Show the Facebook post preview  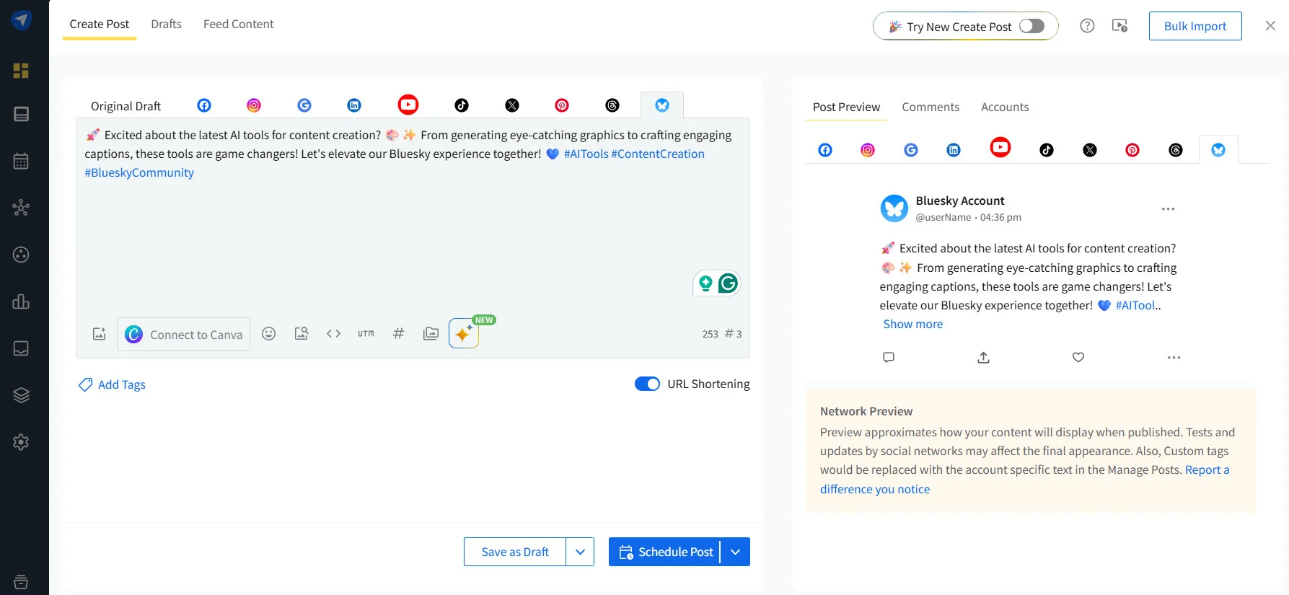tap(825, 150)
